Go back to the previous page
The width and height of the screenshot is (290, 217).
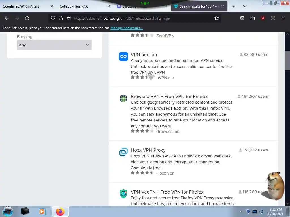tap(7, 18)
